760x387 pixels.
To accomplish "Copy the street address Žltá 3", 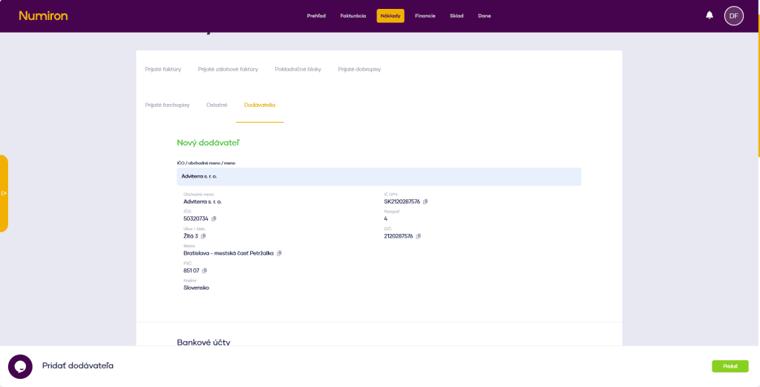I will click(x=203, y=236).
